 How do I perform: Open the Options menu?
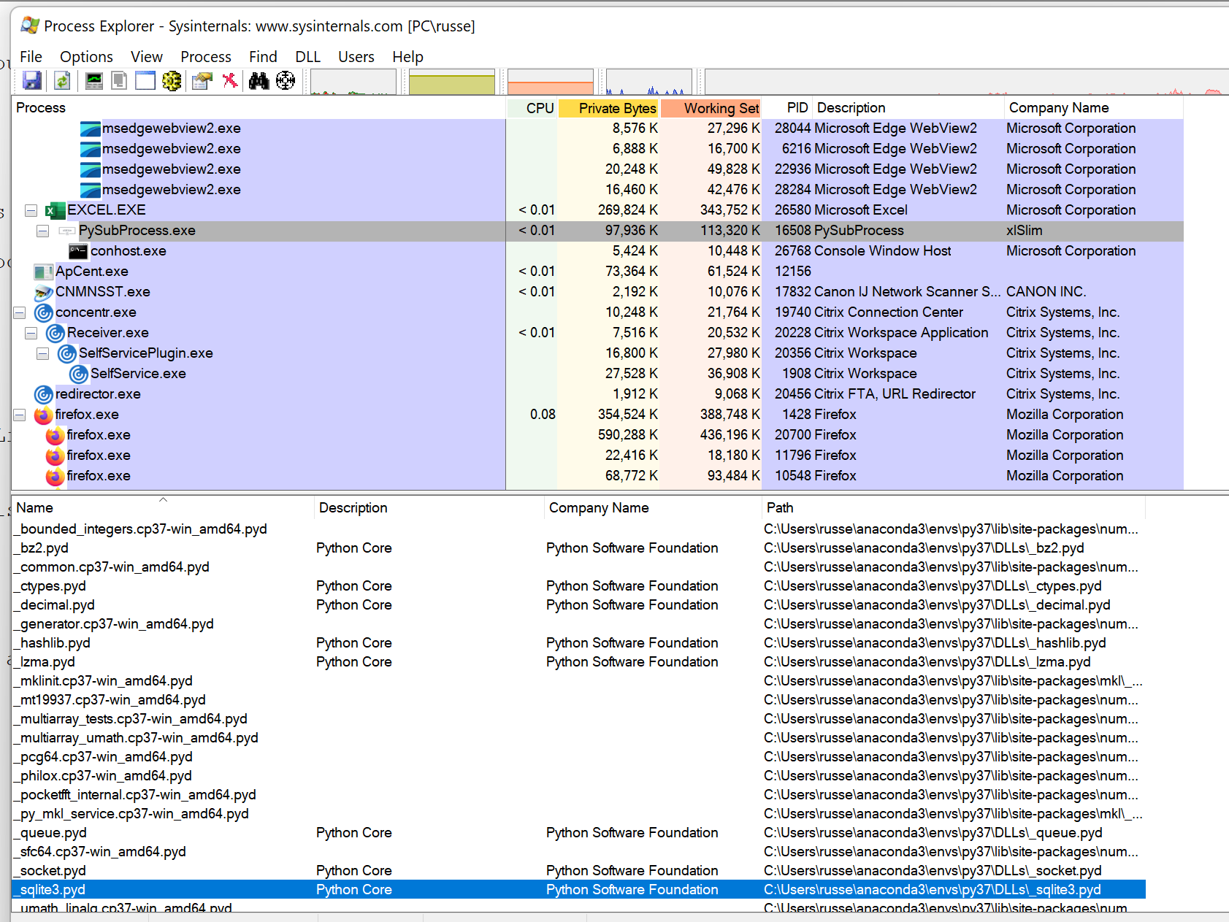[x=86, y=57]
